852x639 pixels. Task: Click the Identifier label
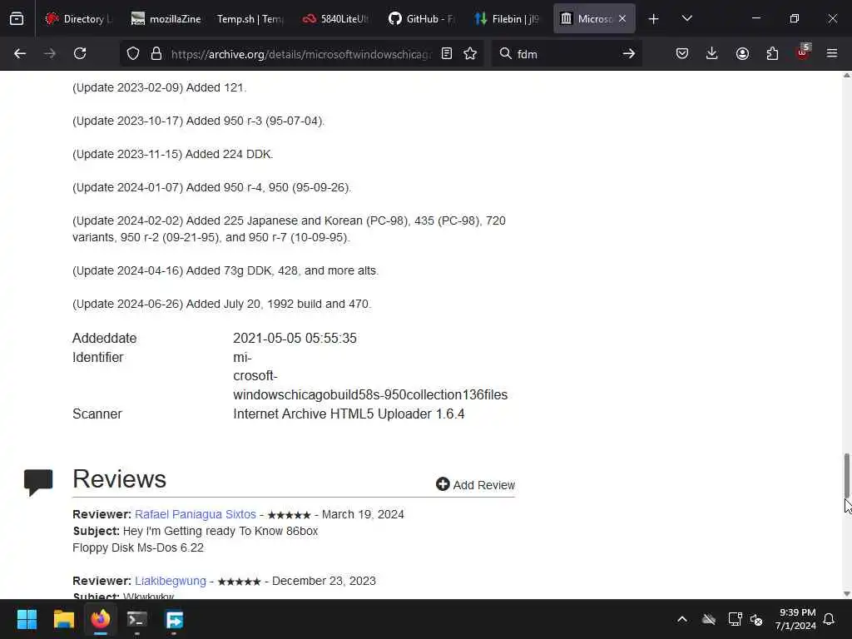coord(98,357)
